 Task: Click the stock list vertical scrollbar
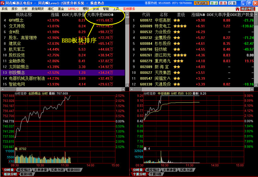tap(256, 52)
